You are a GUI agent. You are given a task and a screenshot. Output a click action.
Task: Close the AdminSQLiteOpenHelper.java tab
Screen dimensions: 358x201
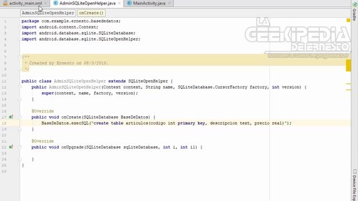coord(119,3)
